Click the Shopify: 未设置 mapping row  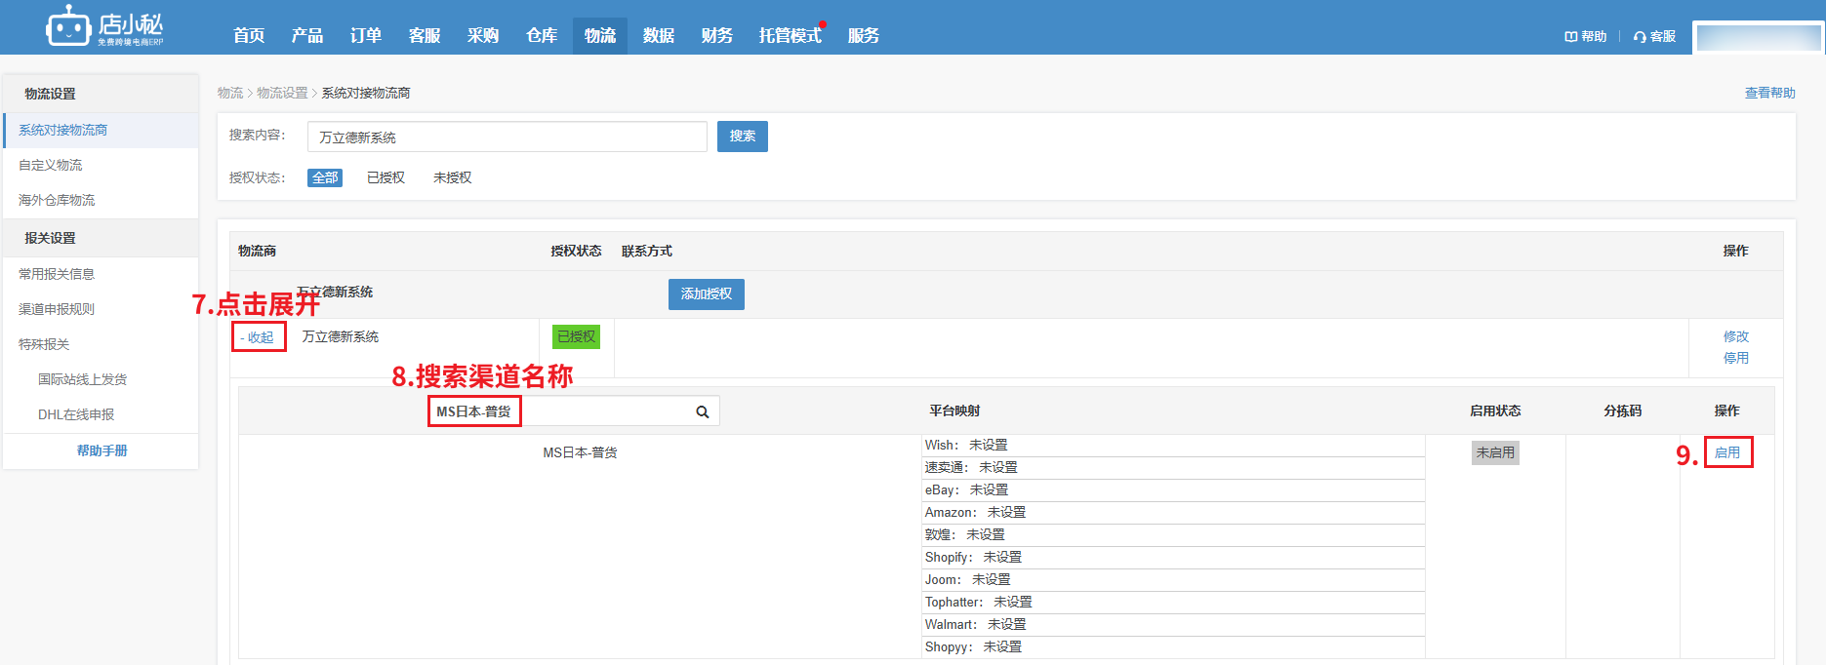(x=1173, y=558)
